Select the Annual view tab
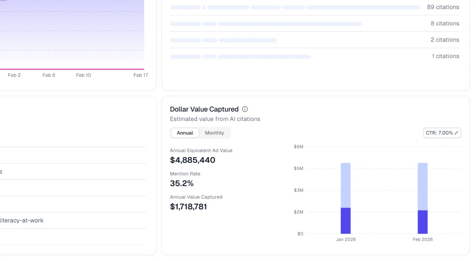 (x=185, y=133)
